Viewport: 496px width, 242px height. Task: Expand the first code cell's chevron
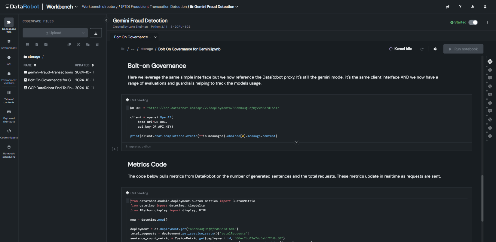tap(296, 142)
